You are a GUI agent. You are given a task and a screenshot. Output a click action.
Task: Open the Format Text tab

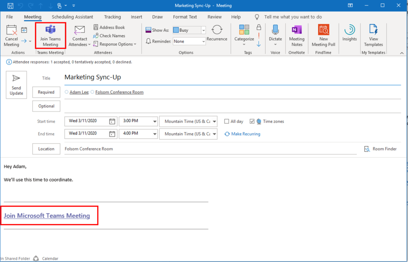pyautogui.click(x=185, y=17)
